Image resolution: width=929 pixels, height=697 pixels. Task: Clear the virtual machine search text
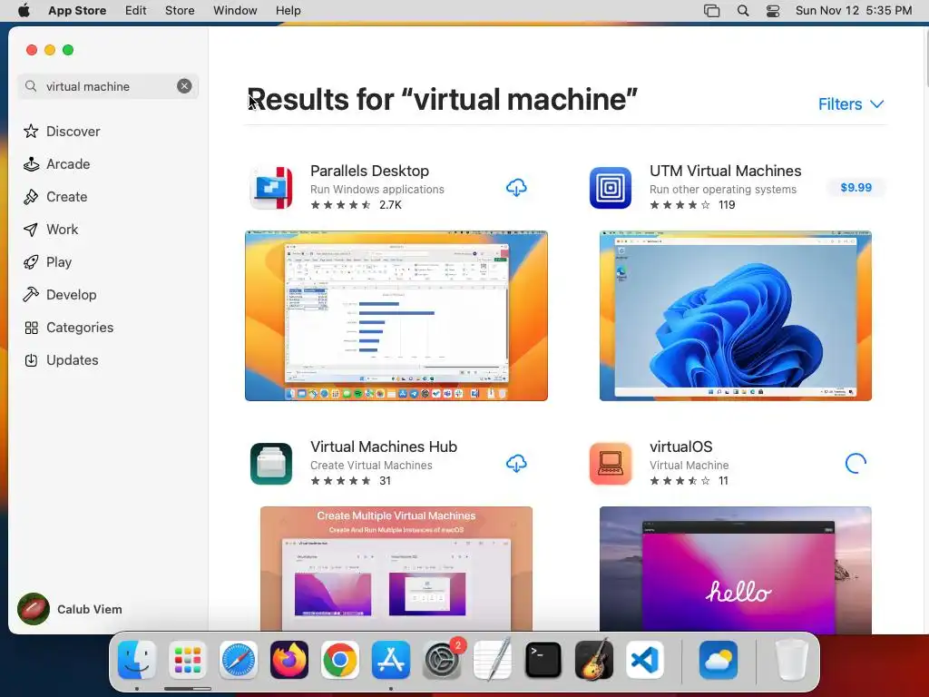click(184, 86)
